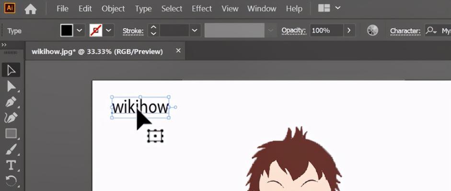Click the text box right-side output port handle
Screen dimensions: 451x191
click(175, 107)
